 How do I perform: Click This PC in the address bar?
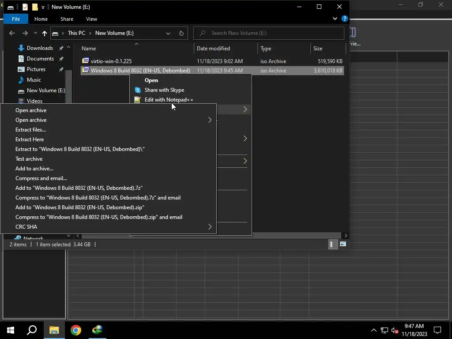(76, 33)
